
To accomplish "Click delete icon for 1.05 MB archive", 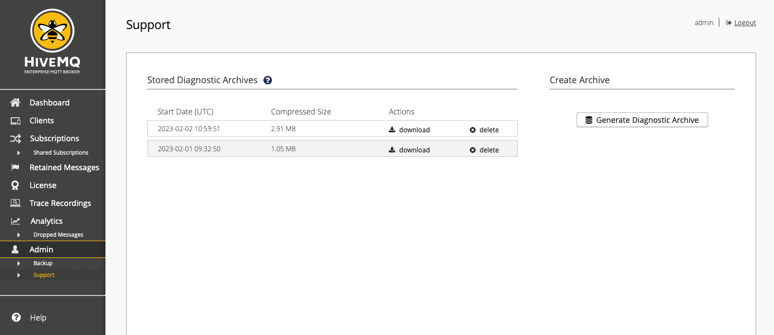I will click(x=473, y=150).
